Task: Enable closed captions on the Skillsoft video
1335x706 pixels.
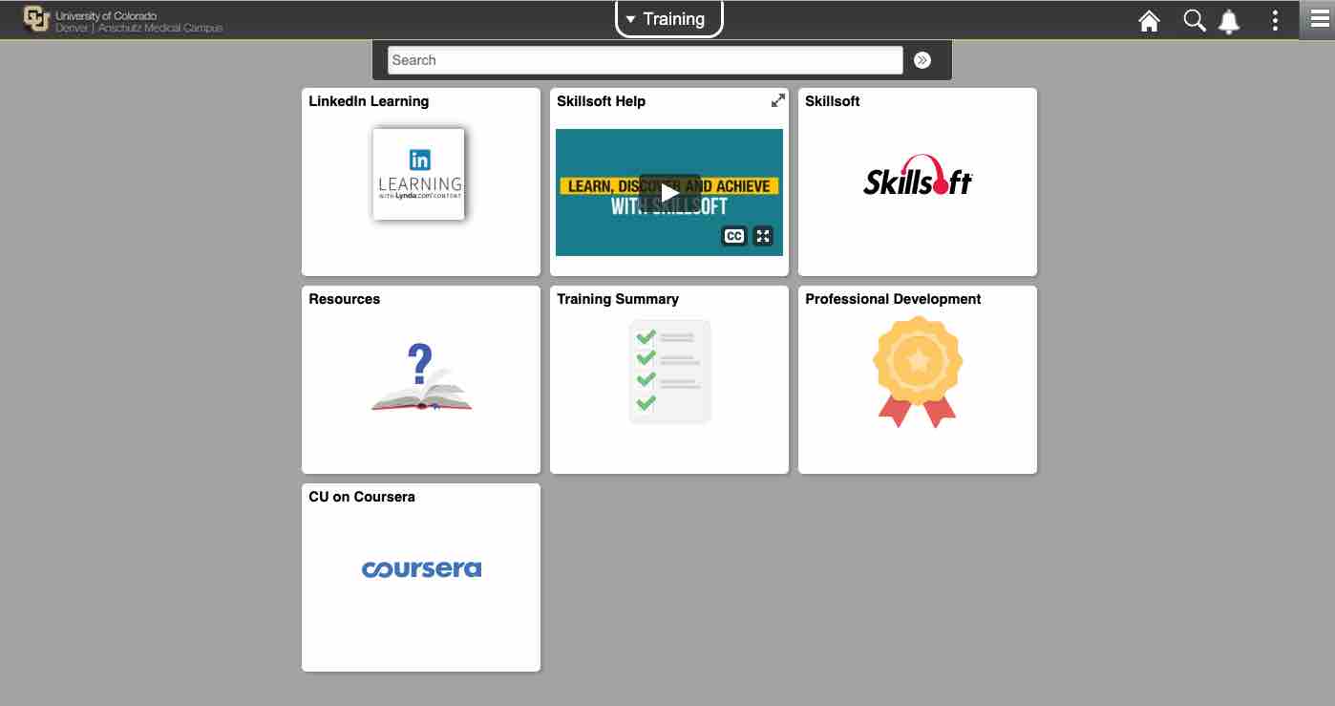Action: [x=733, y=236]
